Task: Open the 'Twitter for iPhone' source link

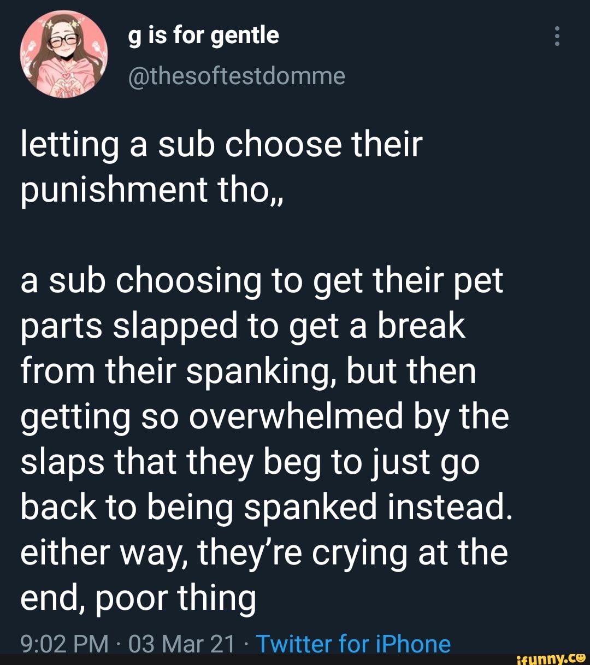Action: coord(353,644)
